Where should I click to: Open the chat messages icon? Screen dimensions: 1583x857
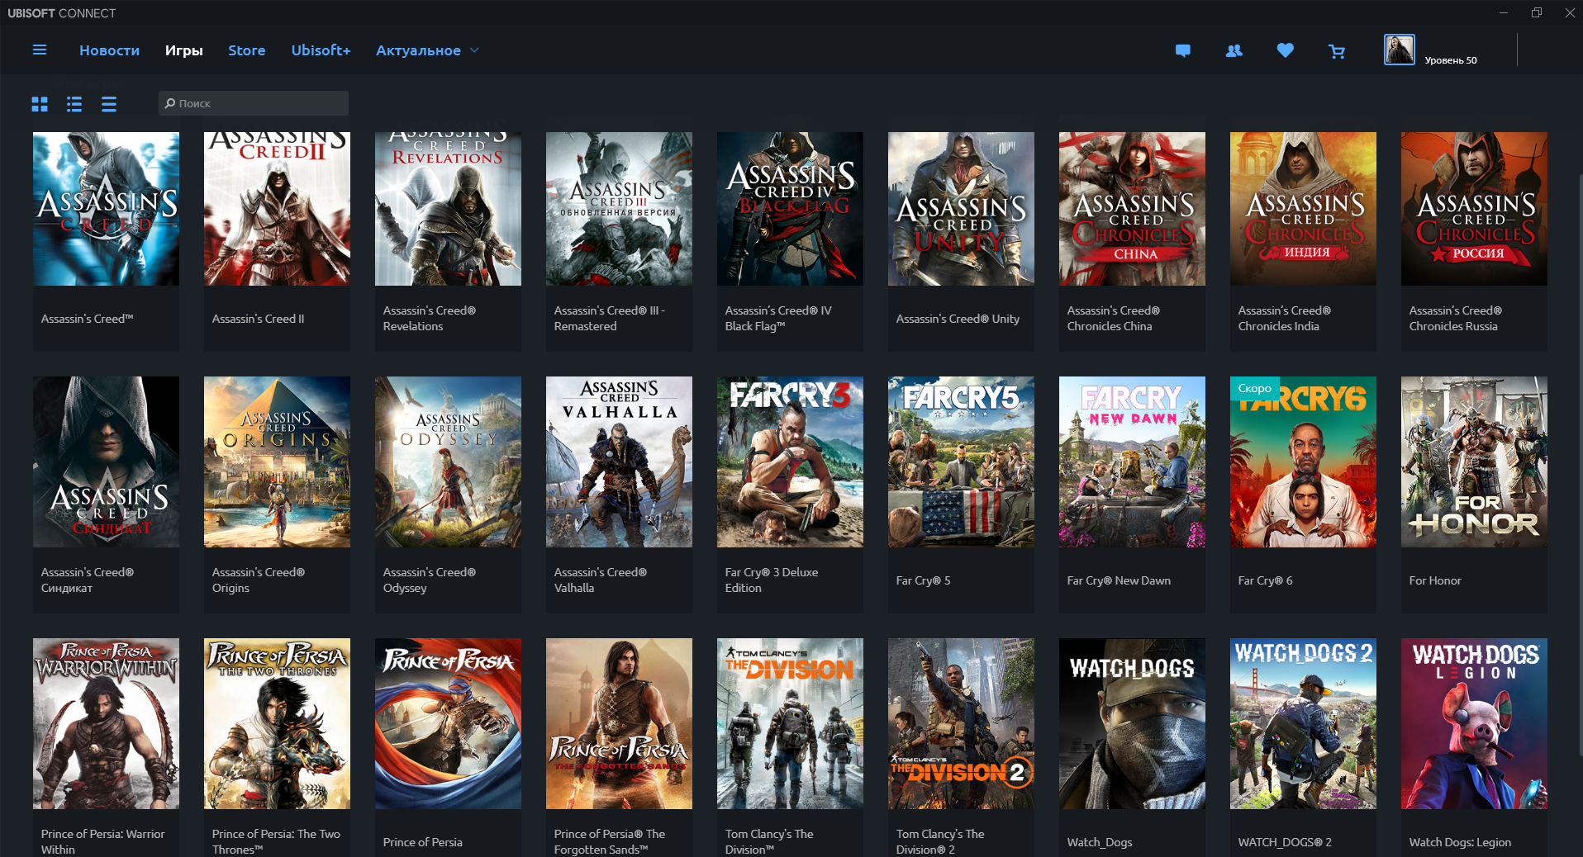(x=1183, y=50)
